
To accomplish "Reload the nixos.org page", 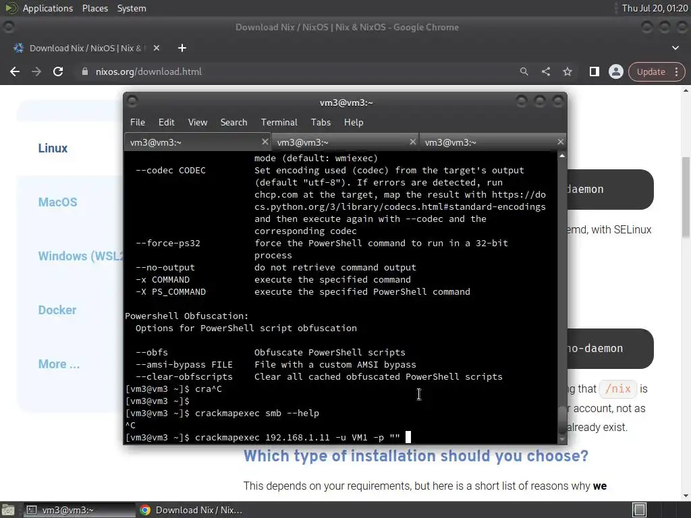I will [x=58, y=71].
